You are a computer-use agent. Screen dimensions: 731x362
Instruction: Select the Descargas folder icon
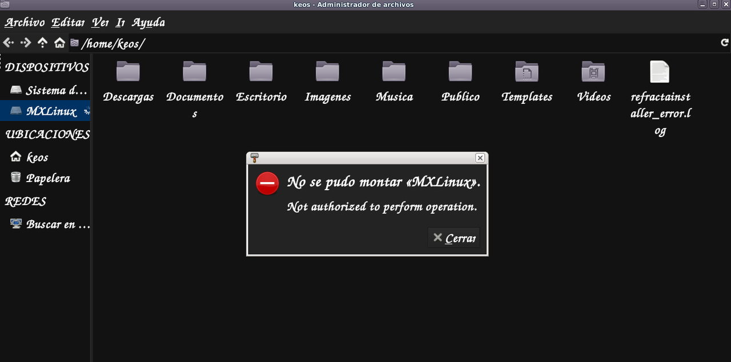128,71
